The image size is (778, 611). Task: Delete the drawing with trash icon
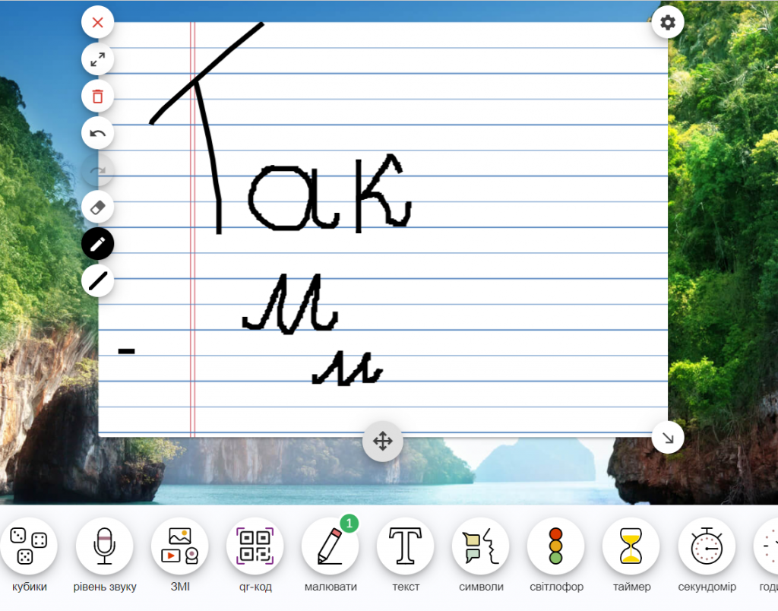(97, 97)
